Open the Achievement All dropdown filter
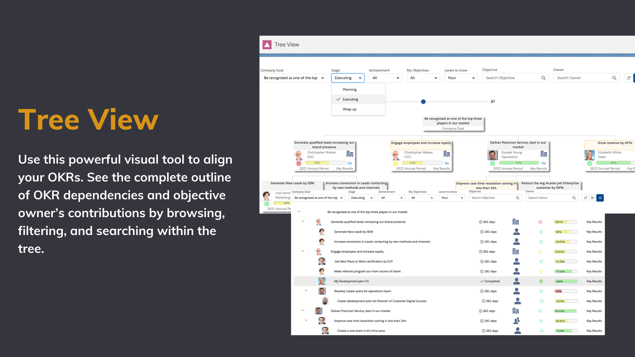 pyautogui.click(x=385, y=78)
